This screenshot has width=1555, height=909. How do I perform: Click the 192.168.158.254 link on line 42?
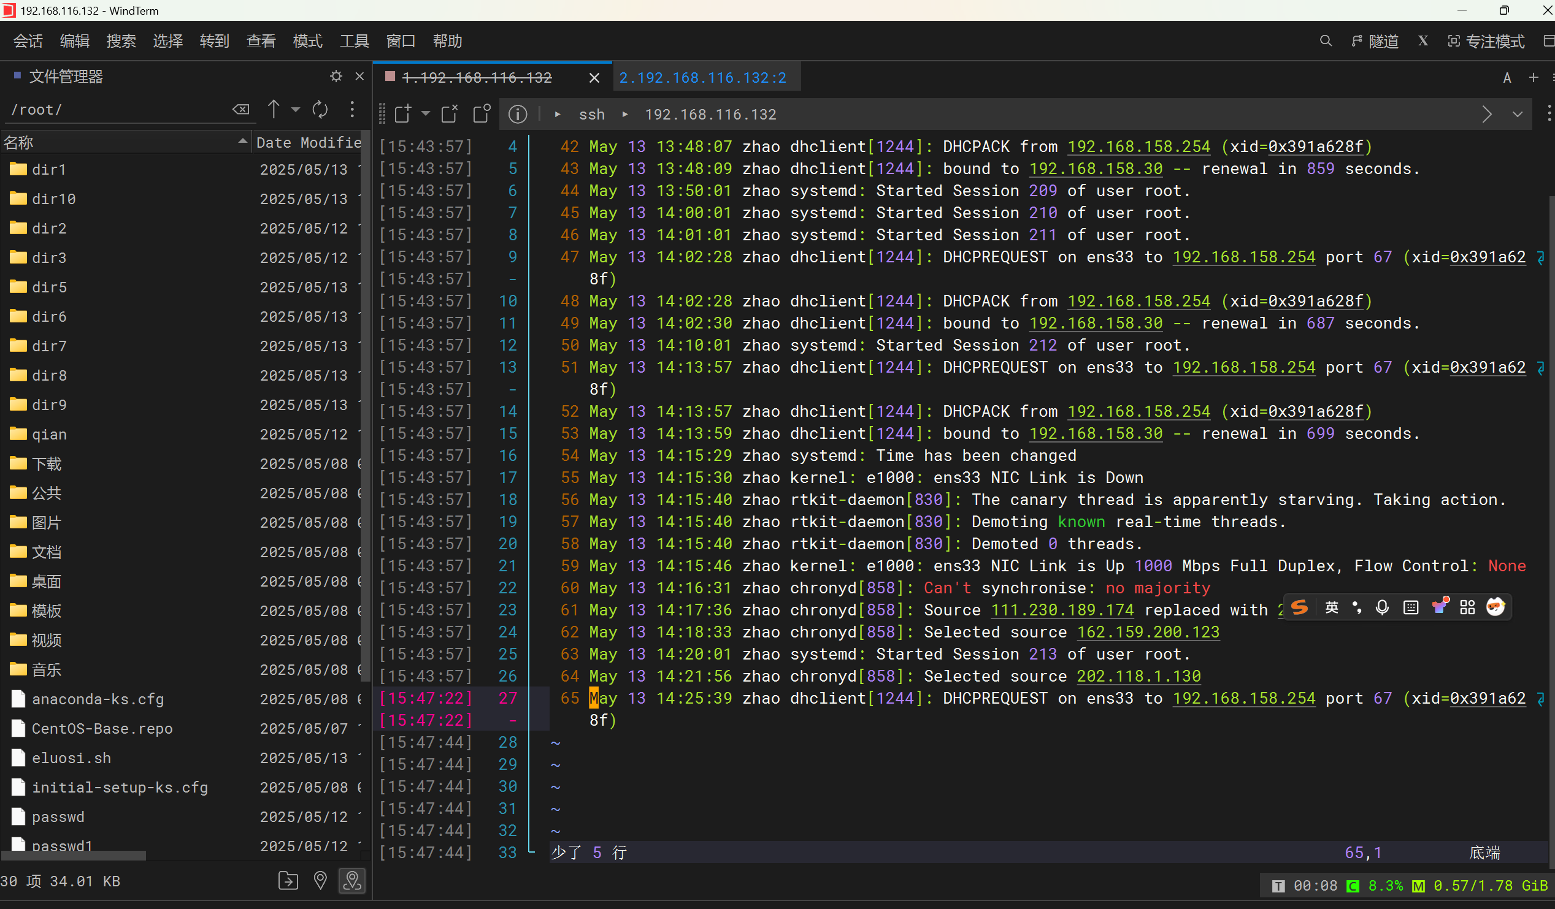(1138, 146)
